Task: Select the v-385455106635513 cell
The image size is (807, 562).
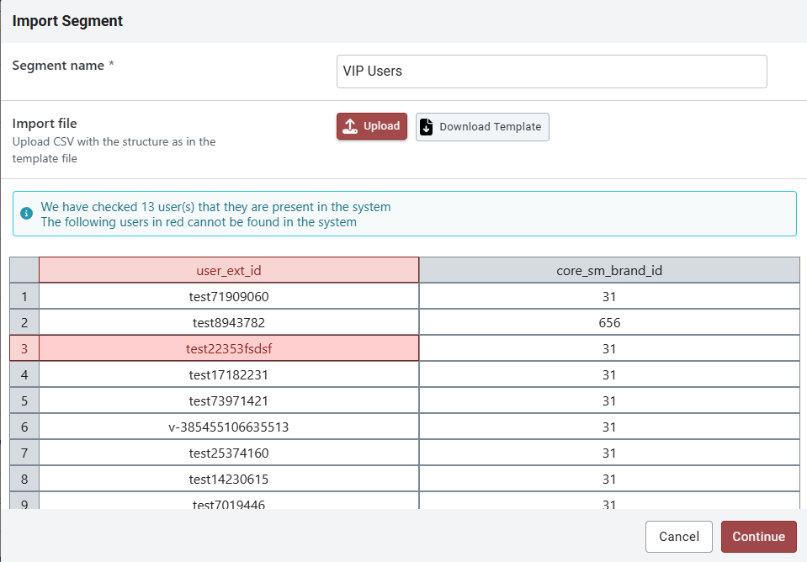Action: (x=229, y=427)
